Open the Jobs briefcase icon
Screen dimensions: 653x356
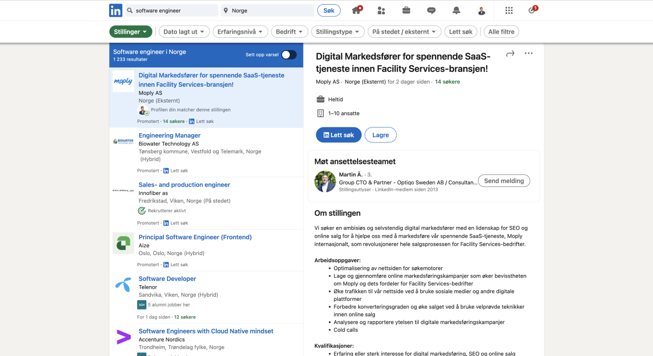pos(407,10)
